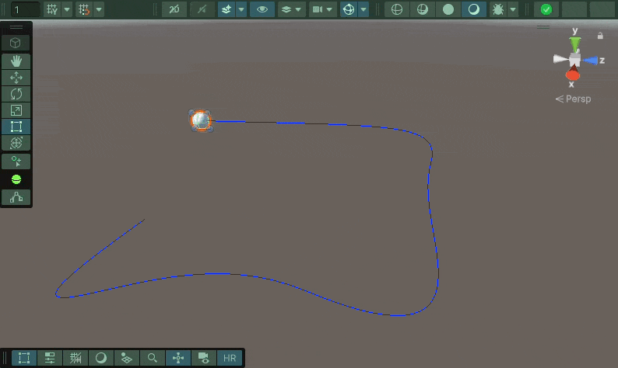Choose the Scale tool

click(16, 111)
